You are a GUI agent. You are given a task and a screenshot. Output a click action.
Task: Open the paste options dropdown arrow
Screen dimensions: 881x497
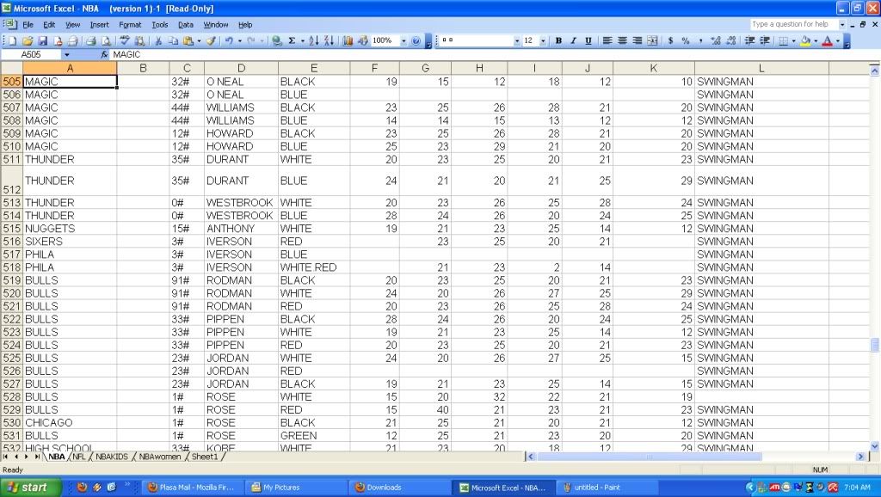[199, 41]
